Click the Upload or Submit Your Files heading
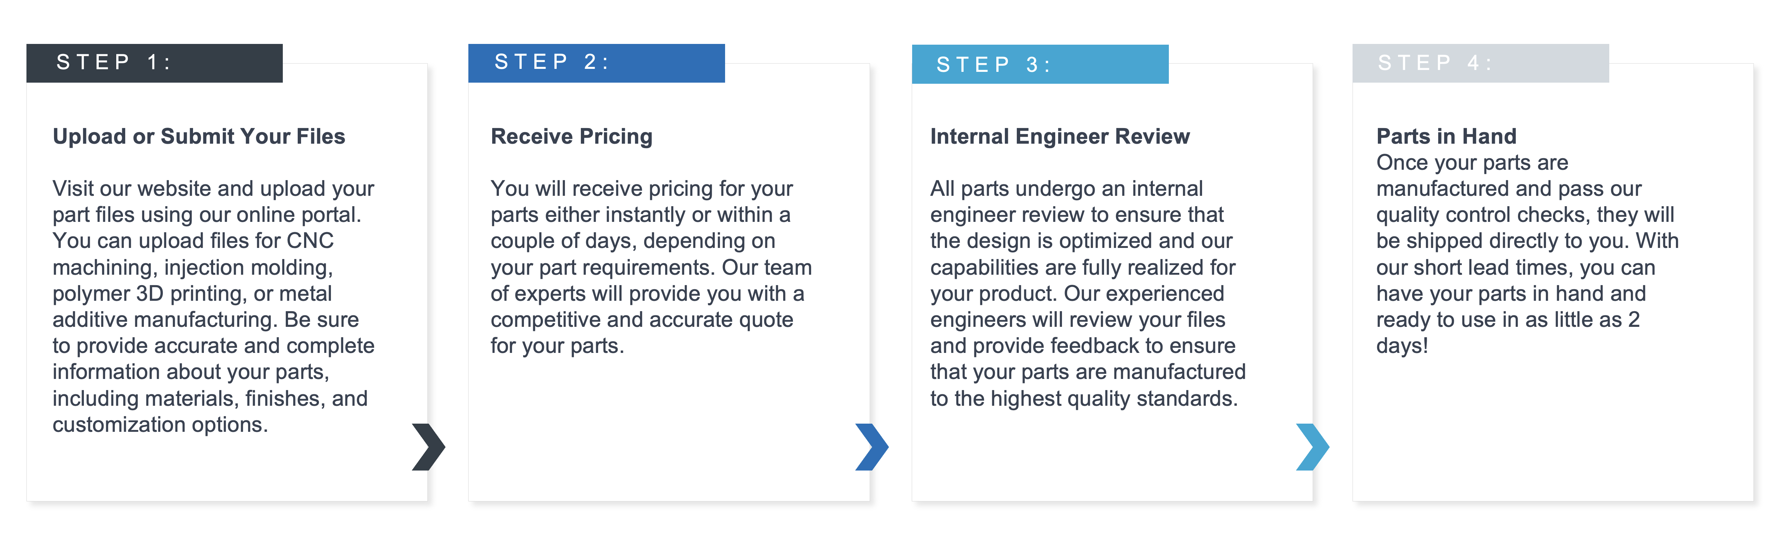This screenshot has width=1787, height=542. pos(199,137)
